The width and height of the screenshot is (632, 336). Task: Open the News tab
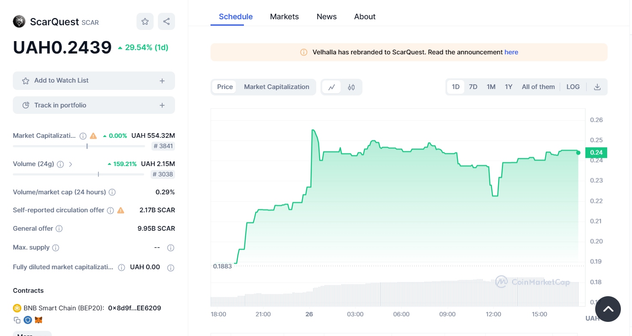tap(326, 17)
